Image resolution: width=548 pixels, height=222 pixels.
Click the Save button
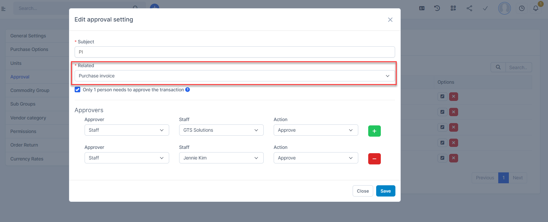click(385, 191)
